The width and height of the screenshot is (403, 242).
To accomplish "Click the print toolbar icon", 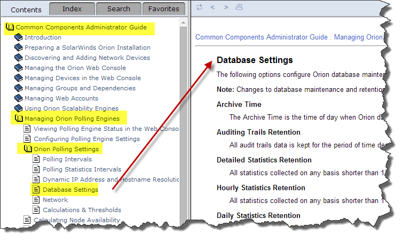I will coord(239,7).
